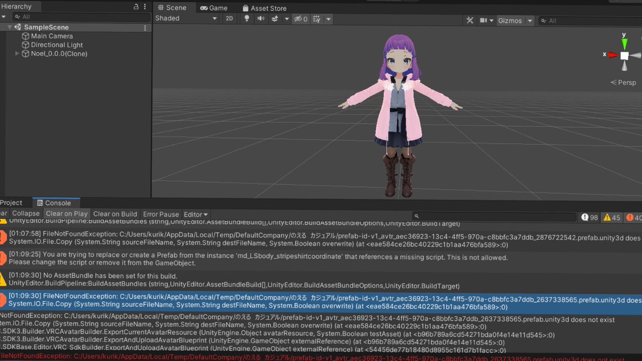Click the Scene view search field

pos(590,21)
